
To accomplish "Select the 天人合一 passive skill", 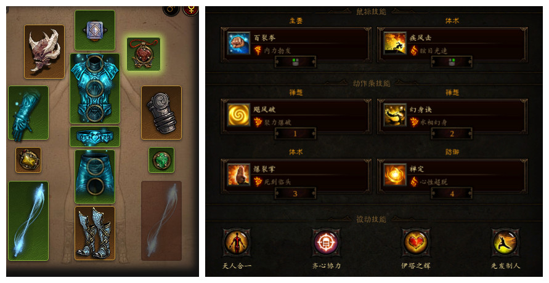I will 237,242.
